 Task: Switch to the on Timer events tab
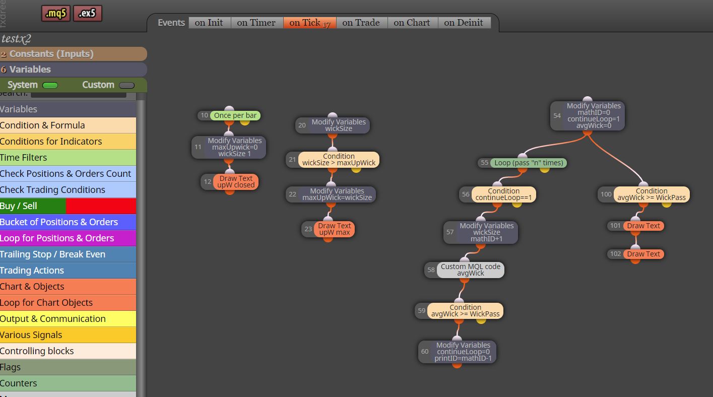(x=256, y=23)
